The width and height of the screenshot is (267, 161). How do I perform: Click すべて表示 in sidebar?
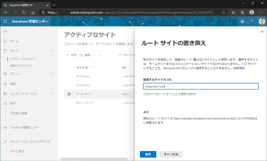(x=17, y=151)
